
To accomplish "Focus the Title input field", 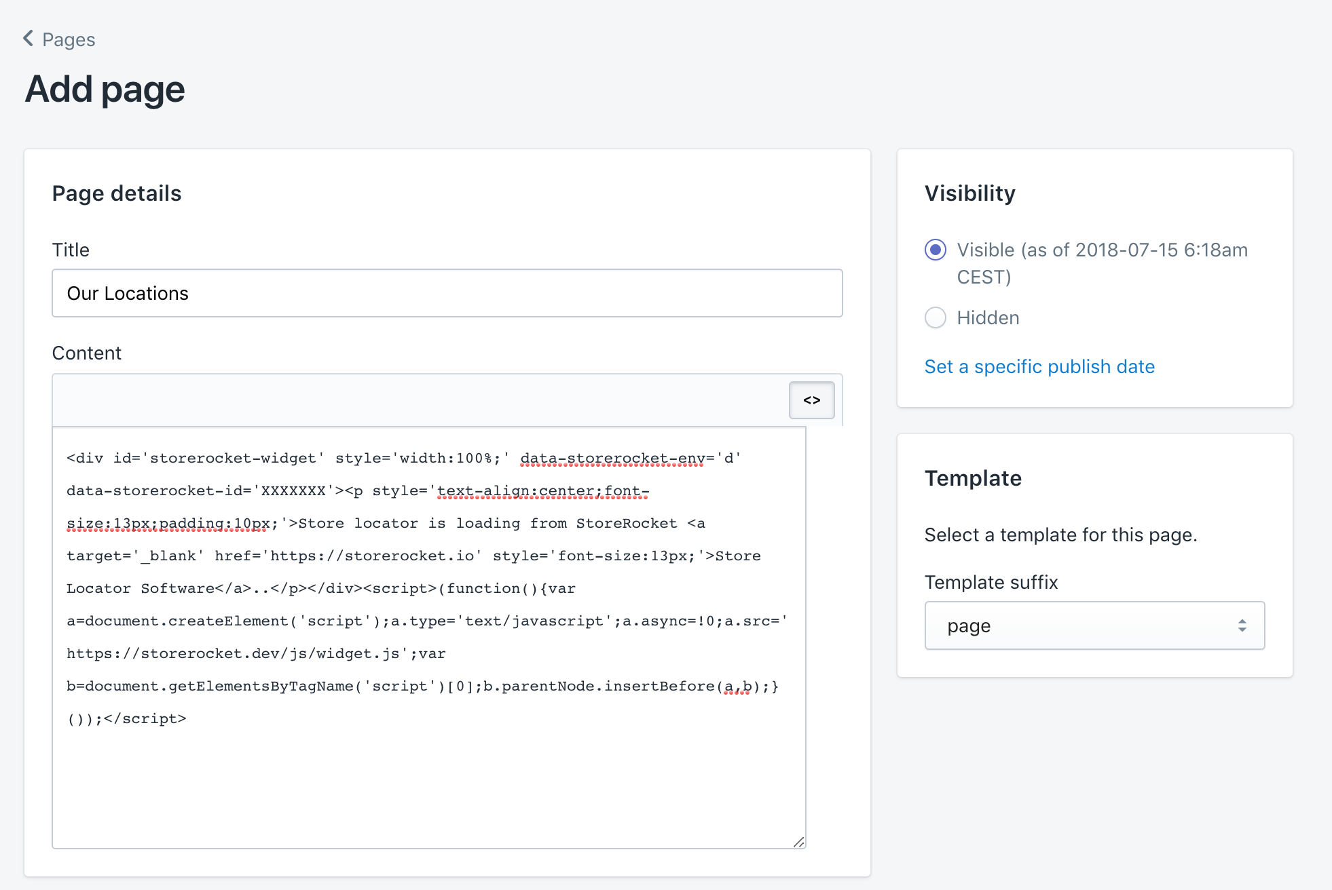I will pos(447,293).
